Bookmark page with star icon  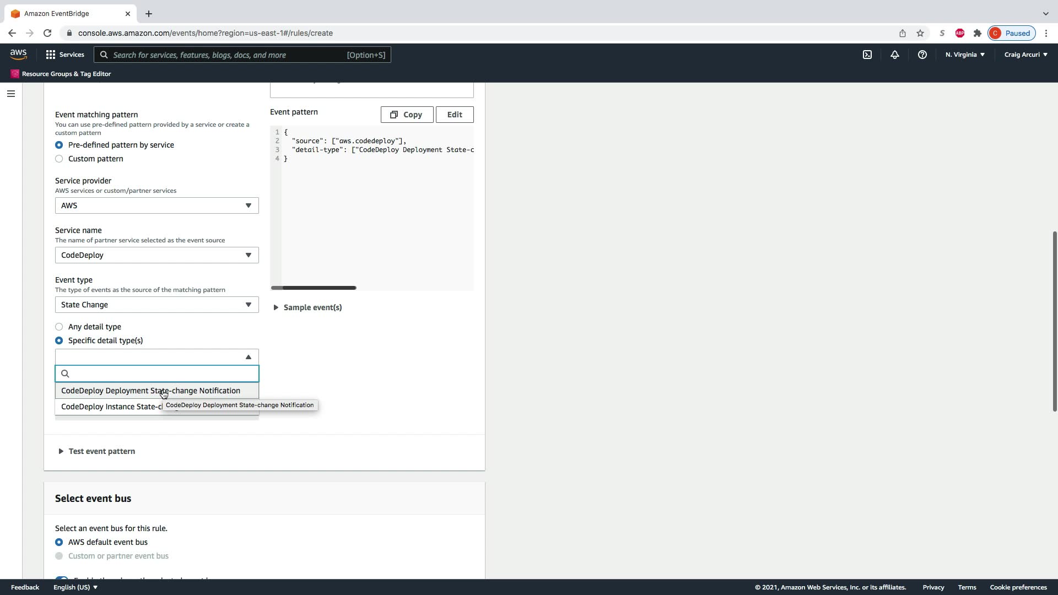coord(920,33)
